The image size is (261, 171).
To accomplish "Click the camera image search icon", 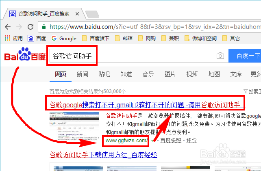I will [x=220, y=56].
